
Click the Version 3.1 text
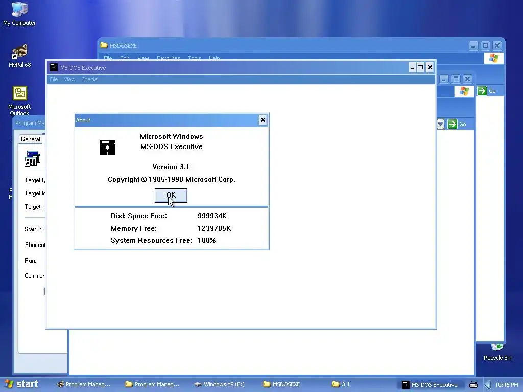click(171, 167)
